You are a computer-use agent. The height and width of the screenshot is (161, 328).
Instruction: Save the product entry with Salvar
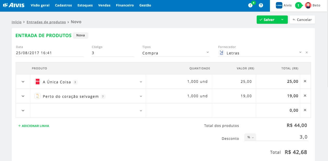click(268, 20)
